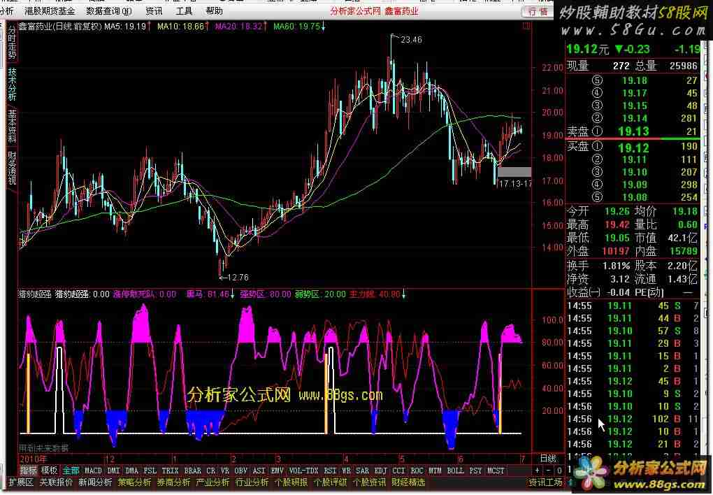Viewport: 713px width, 495px height.
Task: Open the 港股期货基金 menu
Action: [x=50, y=10]
